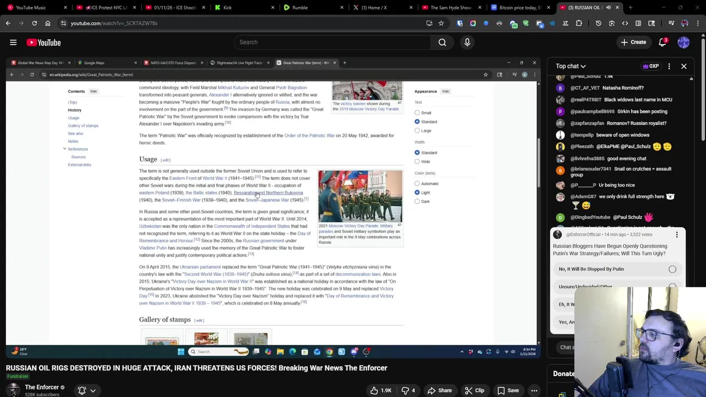Select Standard text size option
This screenshot has width=706, height=397.
click(x=417, y=121)
